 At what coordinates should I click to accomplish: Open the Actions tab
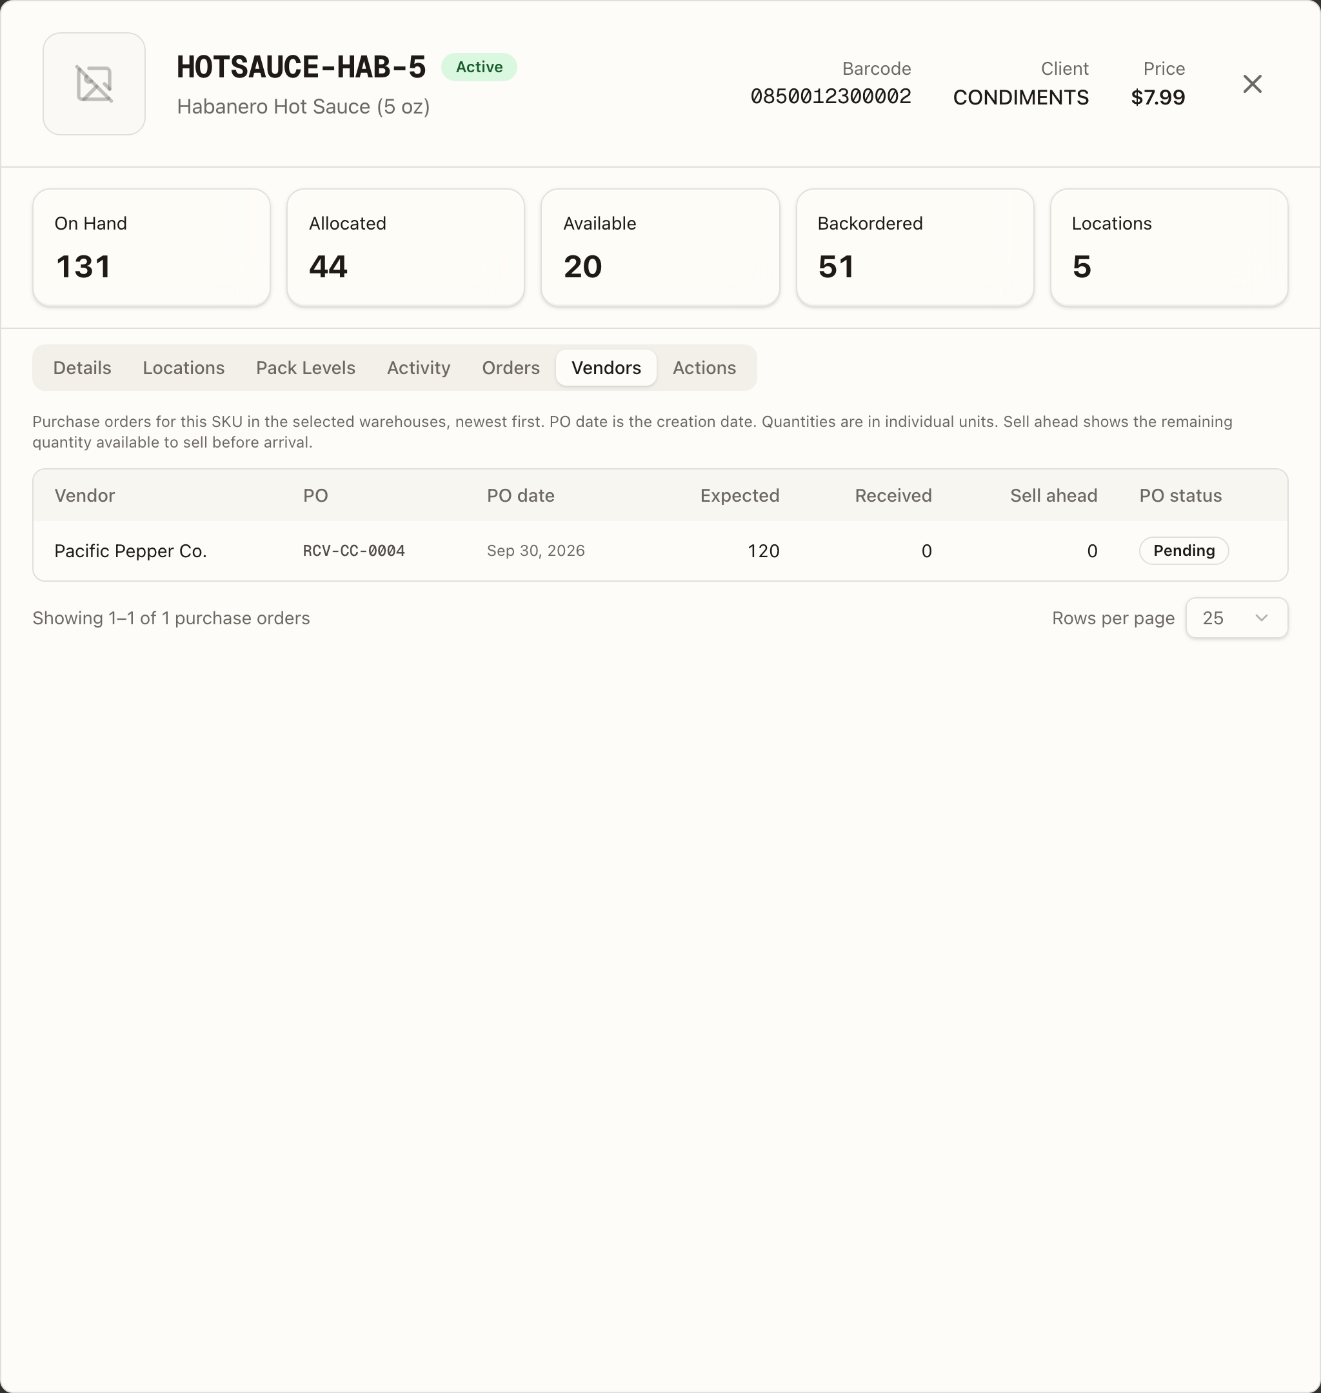(x=704, y=368)
